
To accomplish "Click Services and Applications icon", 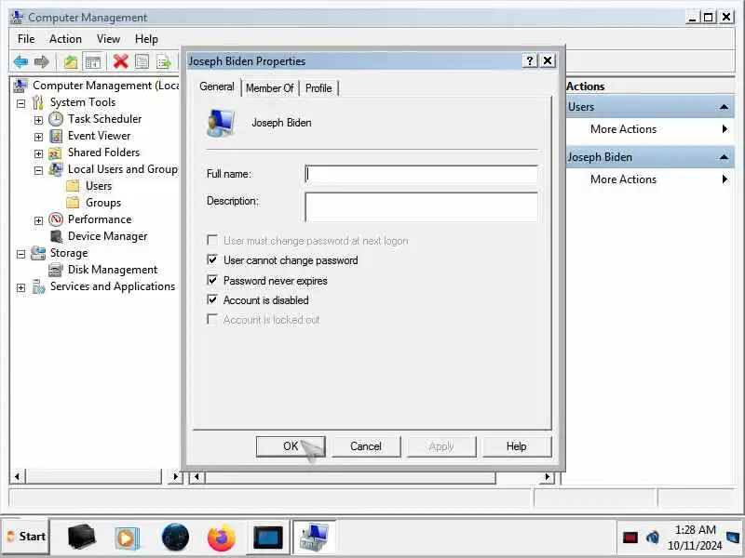I will pyautogui.click(x=38, y=286).
